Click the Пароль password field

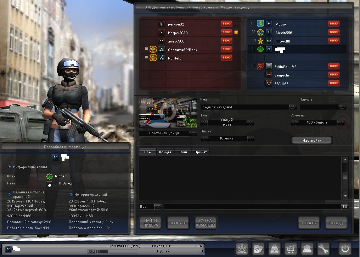coord(319,107)
